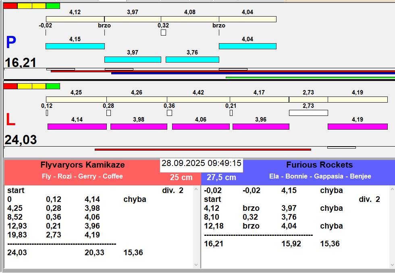Click the 25 cm jump height label

(x=181, y=177)
